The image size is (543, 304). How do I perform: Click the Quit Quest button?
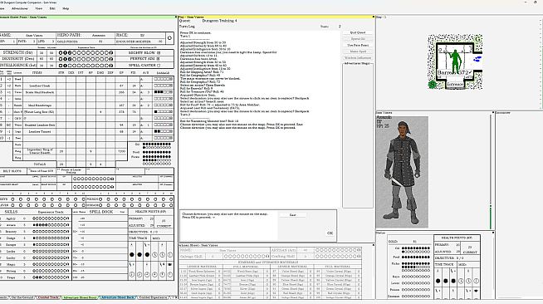(x=358, y=32)
